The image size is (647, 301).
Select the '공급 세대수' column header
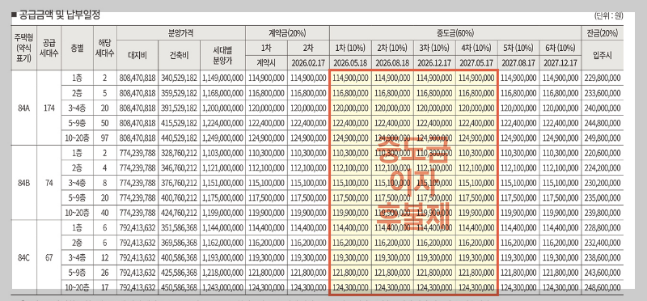[x=49, y=48]
